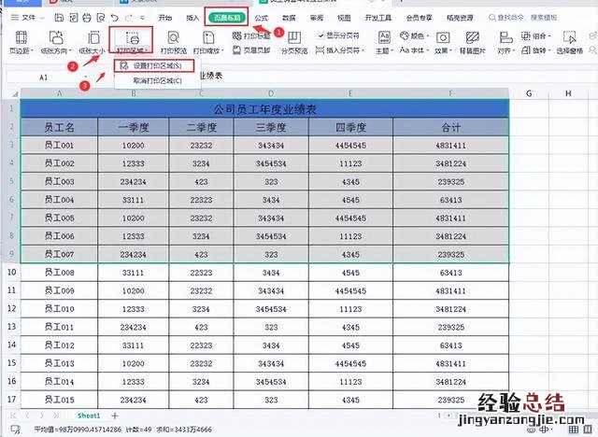
Task: Click the A1 name box
Action: point(44,78)
